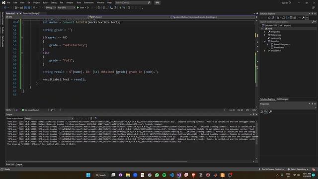Click the search magnifier in title bar
The image size is (318, 179).
tap(149, 2)
